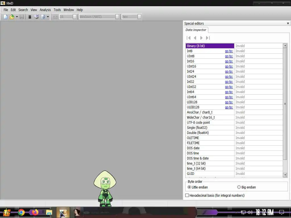Select the Double (float64) row

click(x=234, y=133)
